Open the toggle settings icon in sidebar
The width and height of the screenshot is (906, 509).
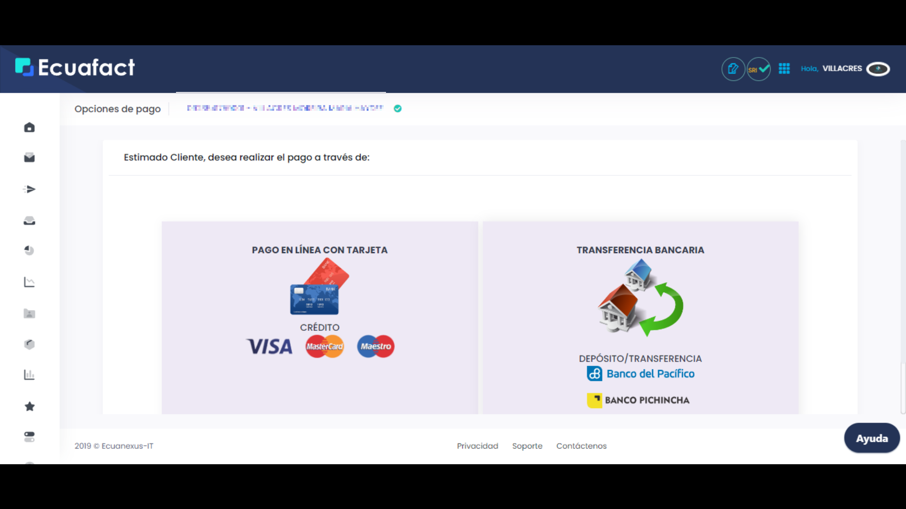[x=29, y=437]
